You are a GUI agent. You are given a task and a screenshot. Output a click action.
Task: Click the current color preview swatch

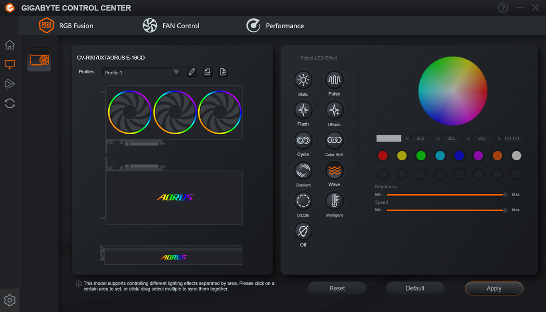click(x=388, y=139)
